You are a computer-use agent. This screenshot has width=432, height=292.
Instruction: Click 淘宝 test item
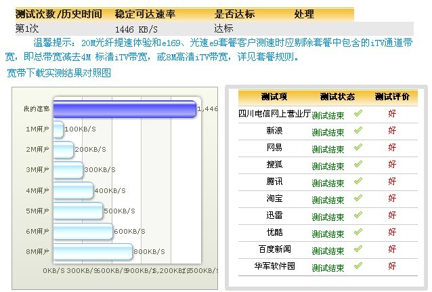click(x=274, y=199)
